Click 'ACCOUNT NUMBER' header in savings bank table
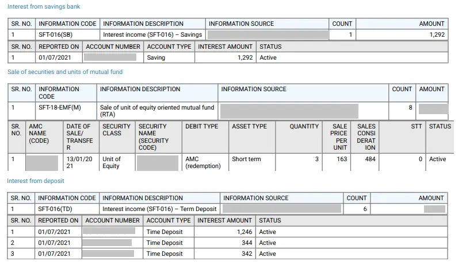Image resolution: width=466 pixels, height=273 pixels. tap(113, 46)
